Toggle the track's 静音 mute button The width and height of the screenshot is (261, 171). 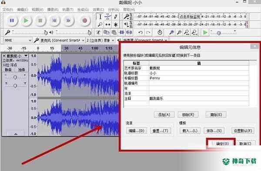click(8, 70)
